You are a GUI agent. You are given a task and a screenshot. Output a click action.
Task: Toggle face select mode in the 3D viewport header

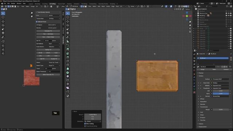(x=86, y=7)
